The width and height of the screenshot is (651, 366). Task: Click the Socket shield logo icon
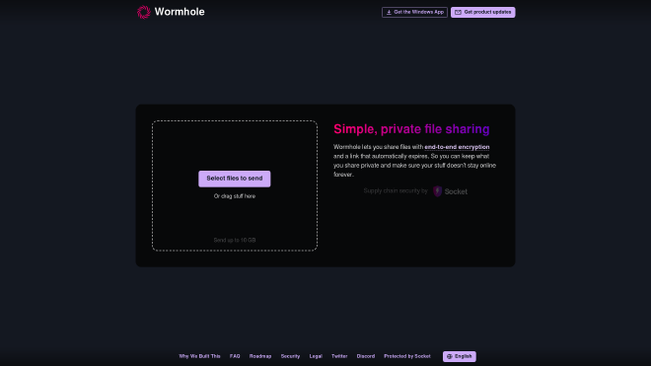tap(437, 191)
